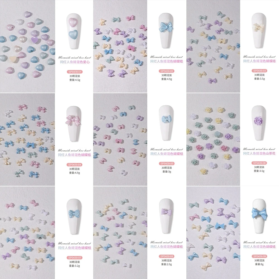Select the SP0439-03 product code badge
The height and width of the screenshot is (279, 279).
tap(259, 71)
